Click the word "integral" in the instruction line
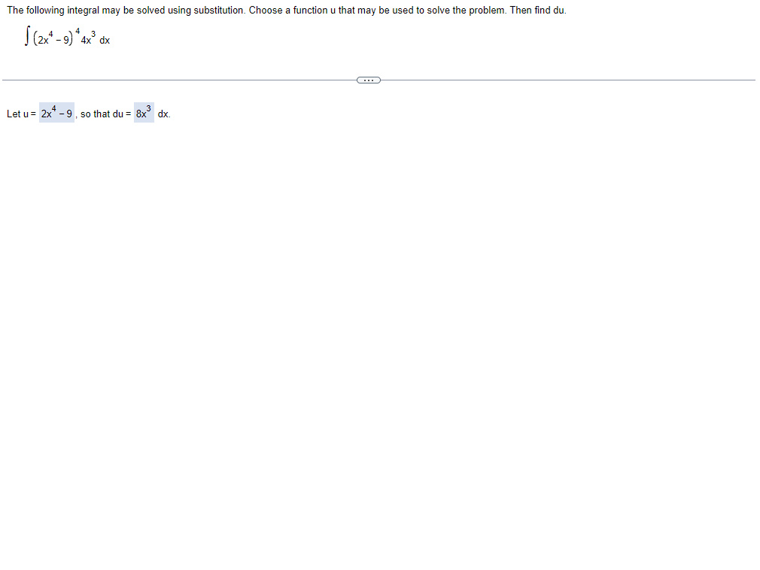The image size is (760, 570). click(x=83, y=11)
